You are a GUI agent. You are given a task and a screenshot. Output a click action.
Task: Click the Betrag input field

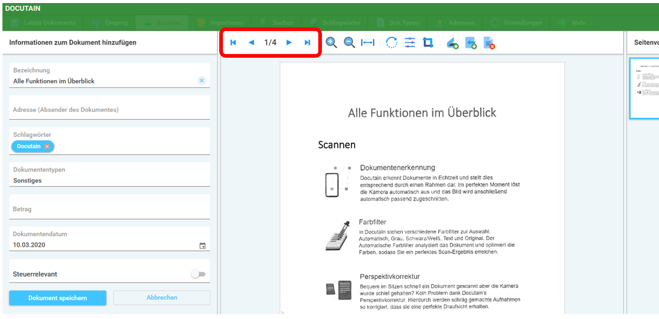[x=109, y=207]
